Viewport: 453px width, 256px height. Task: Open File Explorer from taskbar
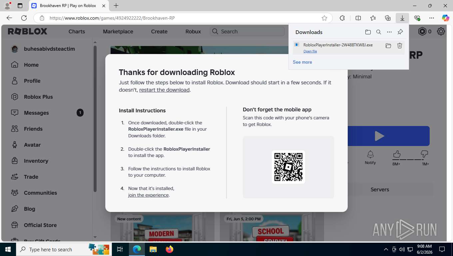pyautogui.click(x=153, y=249)
